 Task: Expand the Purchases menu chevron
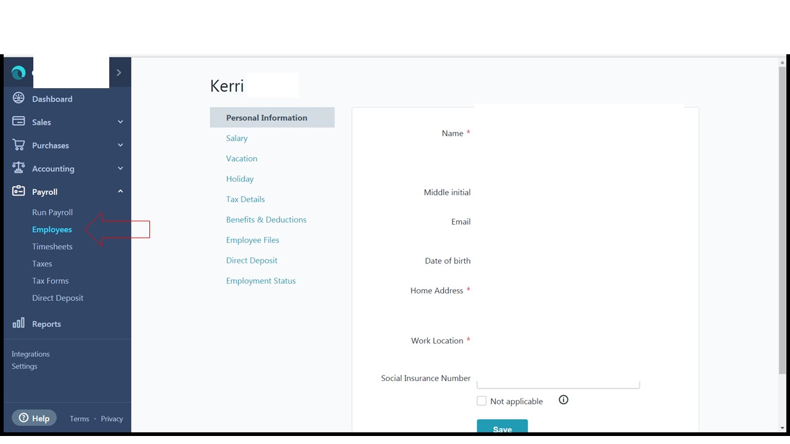click(120, 146)
